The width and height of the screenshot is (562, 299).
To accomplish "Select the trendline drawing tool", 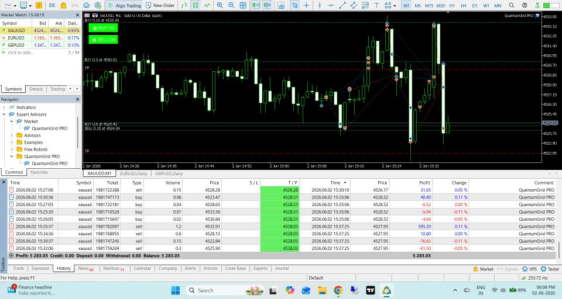I will 342,5.
